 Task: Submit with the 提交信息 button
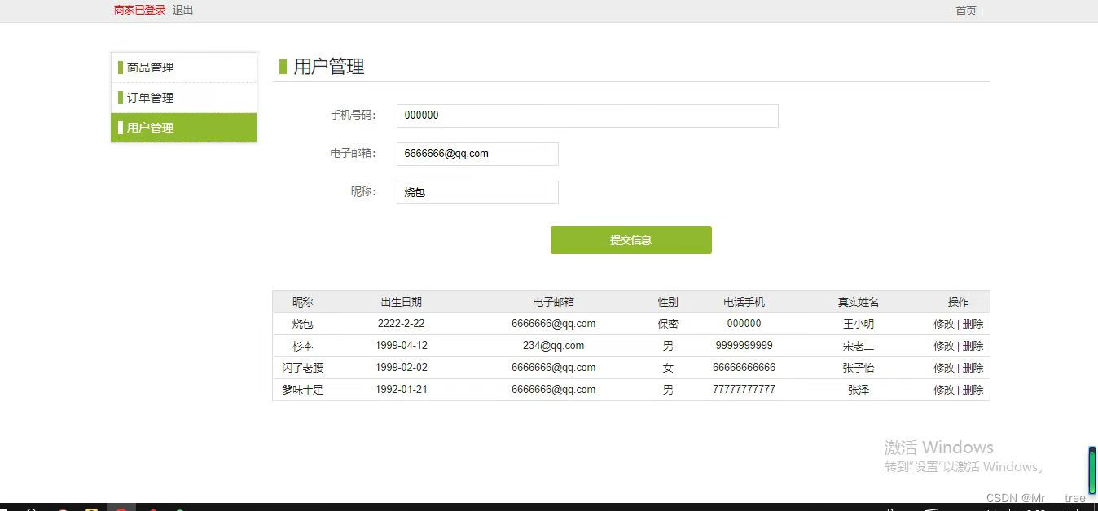tap(631, 240)
